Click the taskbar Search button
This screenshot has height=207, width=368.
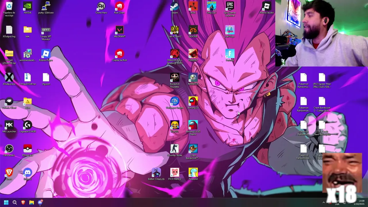click(x=15, y=202)
